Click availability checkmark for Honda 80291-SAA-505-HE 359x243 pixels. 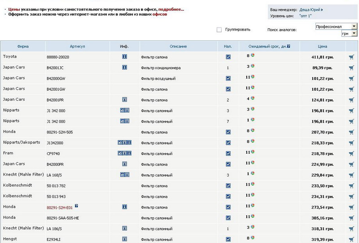pyautogui.click(x=228, y=218)
